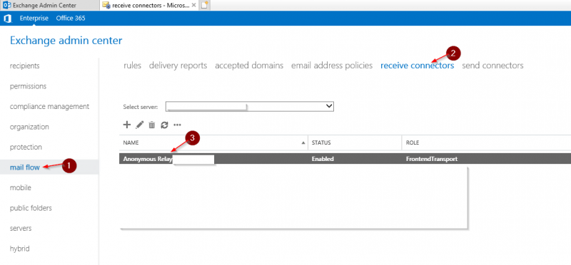The image size is (571, 265).
Task: Close the receive connectors browser tab
Action: 193,5
